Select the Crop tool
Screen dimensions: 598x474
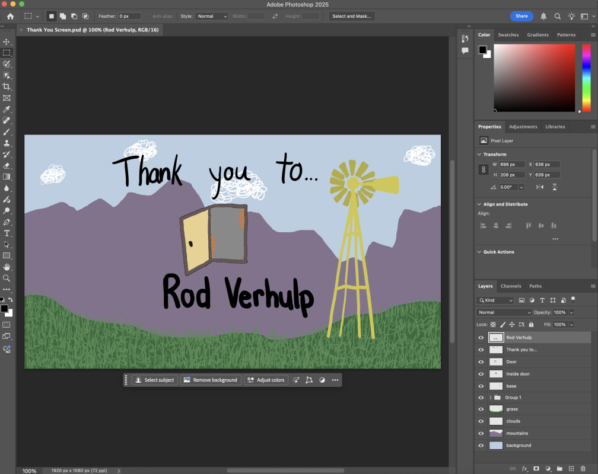(x=7, y=87)
